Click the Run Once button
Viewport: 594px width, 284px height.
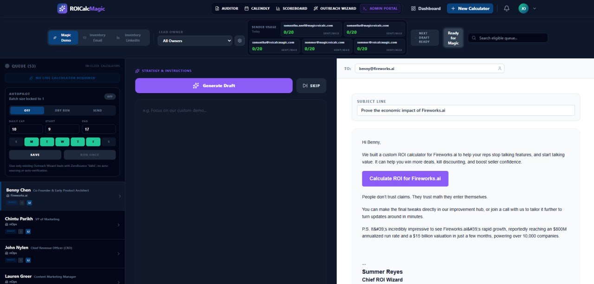coord(90,155)
